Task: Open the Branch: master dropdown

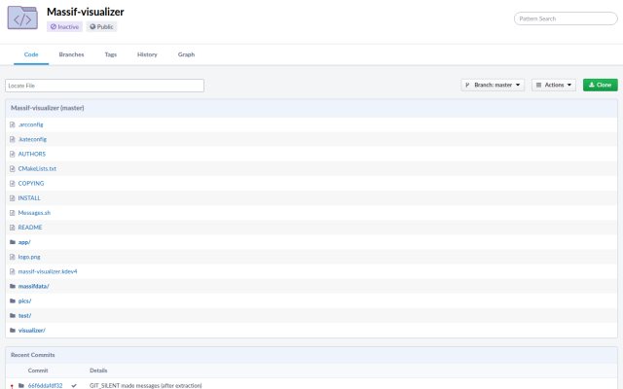Action: point(493,85)
